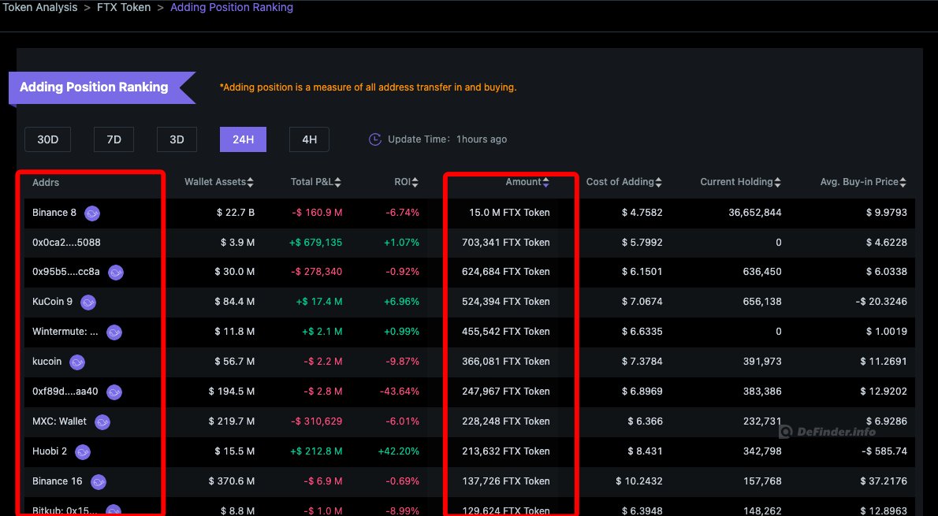938x516 pixels.
Task: Sort table by ROI column
Action: pyautogui.click(x=406, y=182)
